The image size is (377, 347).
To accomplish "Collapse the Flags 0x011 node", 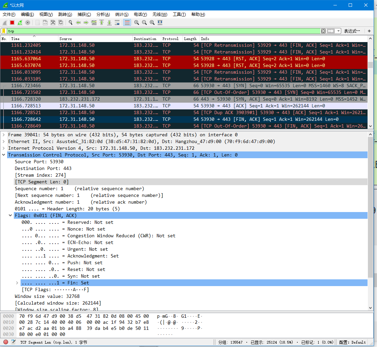I will [x=10, y=215].
